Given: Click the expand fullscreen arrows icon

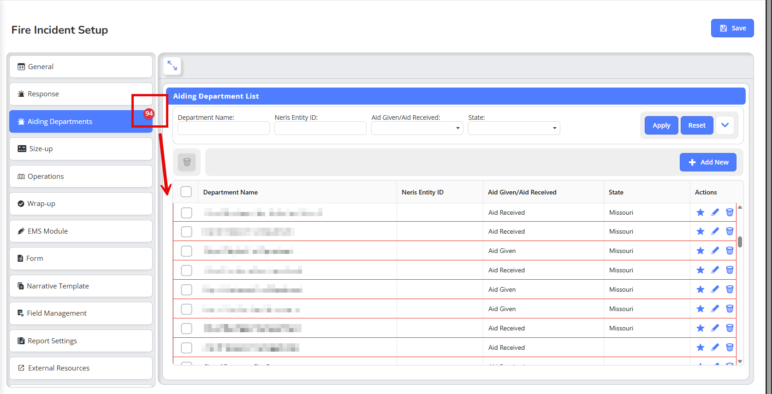Looking at the screenshot, I should pyautogui.click(x=172, y=66).
